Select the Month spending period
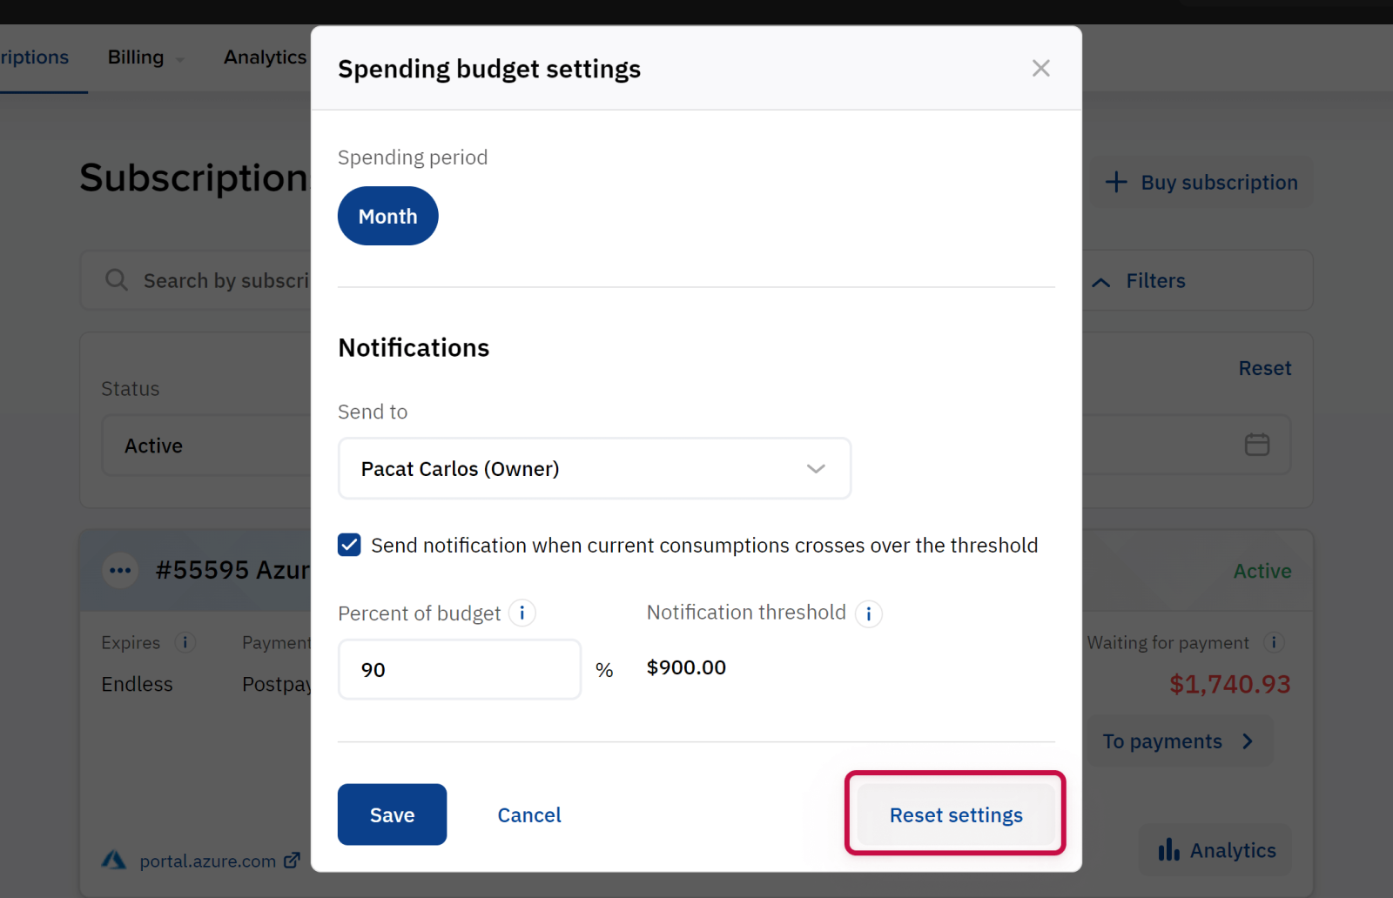This screenshot has height=898, width=1393. pos(387,217)
